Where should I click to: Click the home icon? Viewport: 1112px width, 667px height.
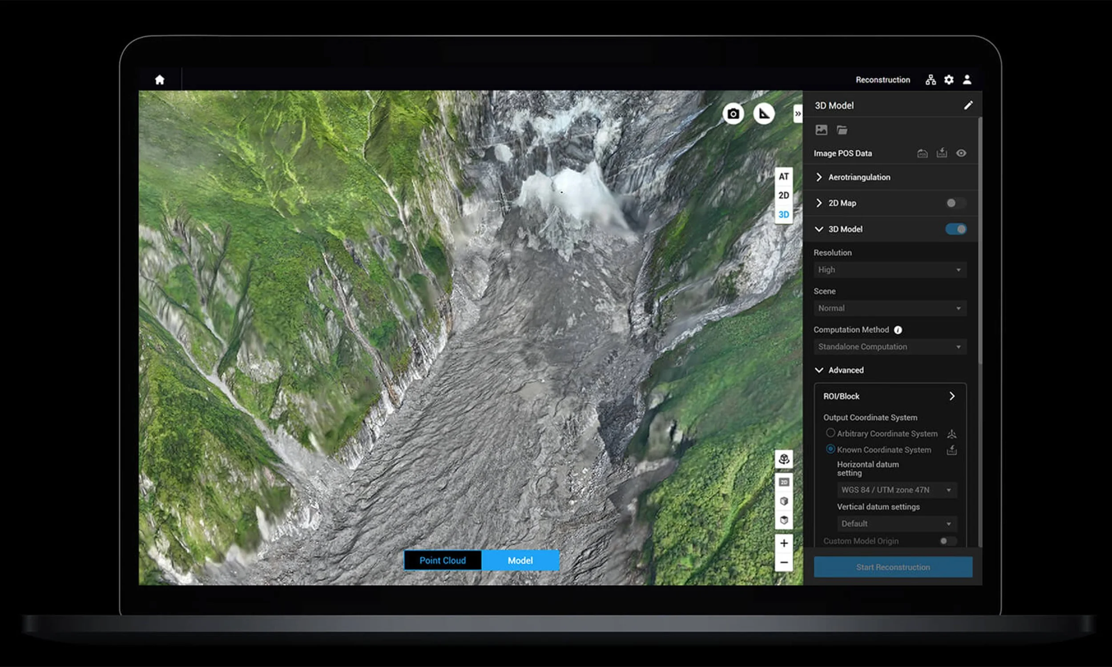coord(160,80)
